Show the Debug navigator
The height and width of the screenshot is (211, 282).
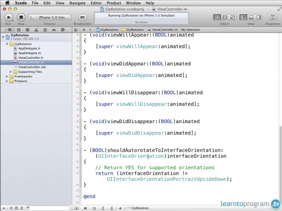45,30
